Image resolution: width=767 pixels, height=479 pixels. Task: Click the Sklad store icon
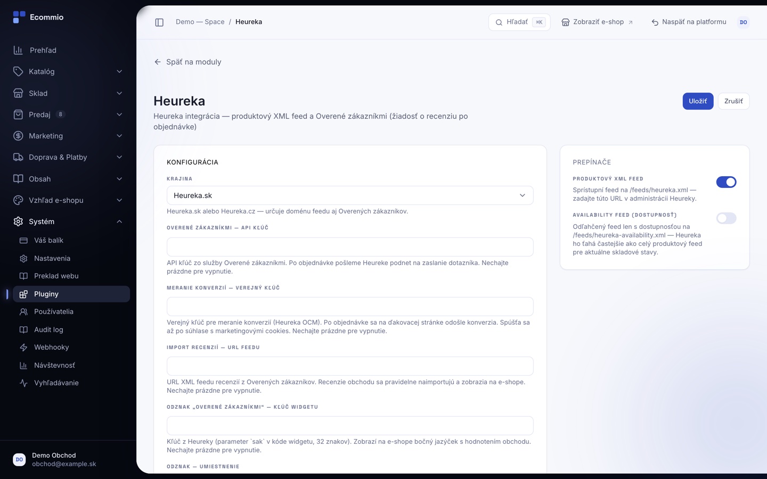pos(18,93)
